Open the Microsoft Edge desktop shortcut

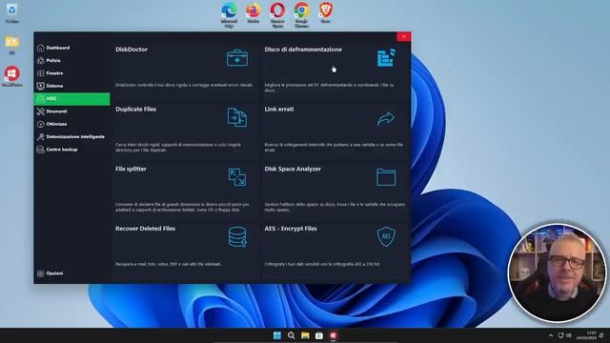click(x=229, y=15)
